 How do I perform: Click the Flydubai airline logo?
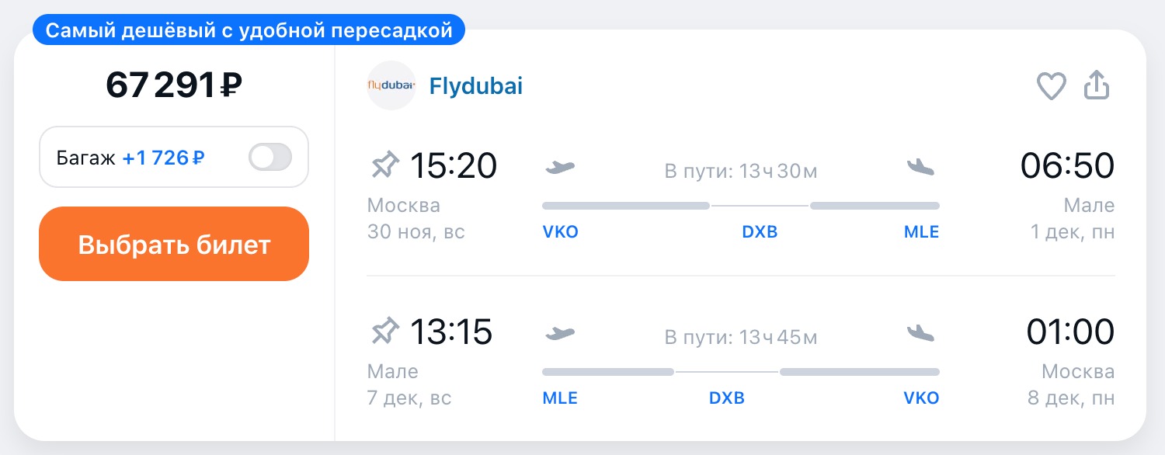coord(391,85)
